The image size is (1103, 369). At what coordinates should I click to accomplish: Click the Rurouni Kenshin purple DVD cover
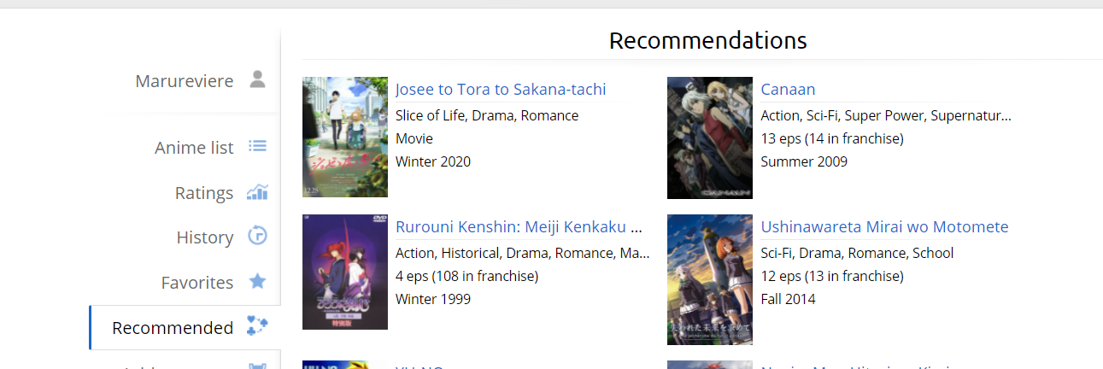click(x=345, y=272)
